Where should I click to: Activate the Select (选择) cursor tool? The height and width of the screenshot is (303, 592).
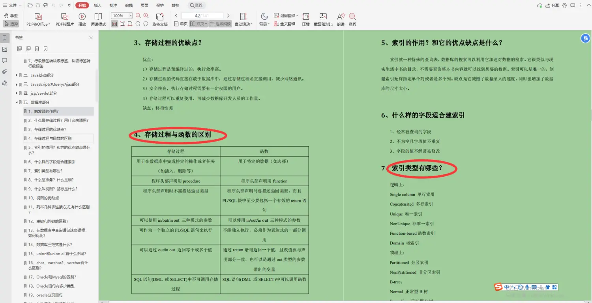click(11, 24)
